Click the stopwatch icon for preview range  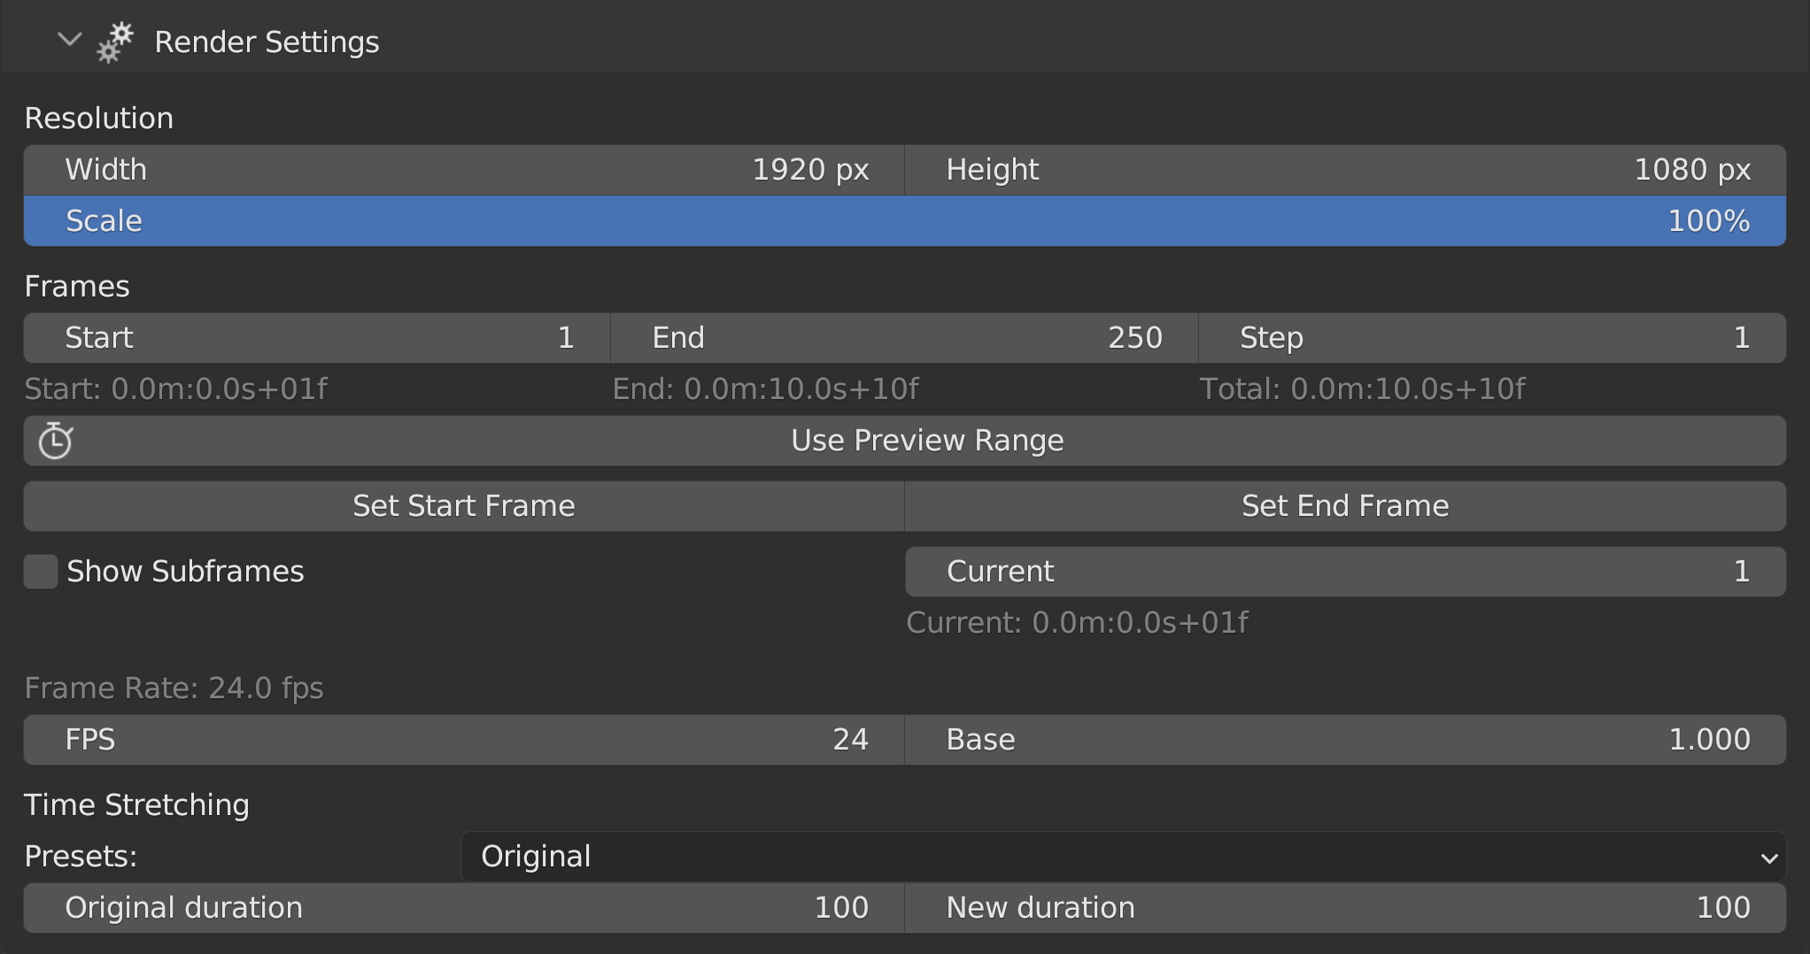coord(55,441)
